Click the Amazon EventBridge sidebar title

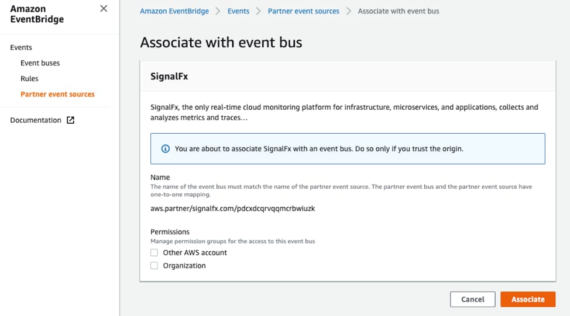[x=37, y=14]
